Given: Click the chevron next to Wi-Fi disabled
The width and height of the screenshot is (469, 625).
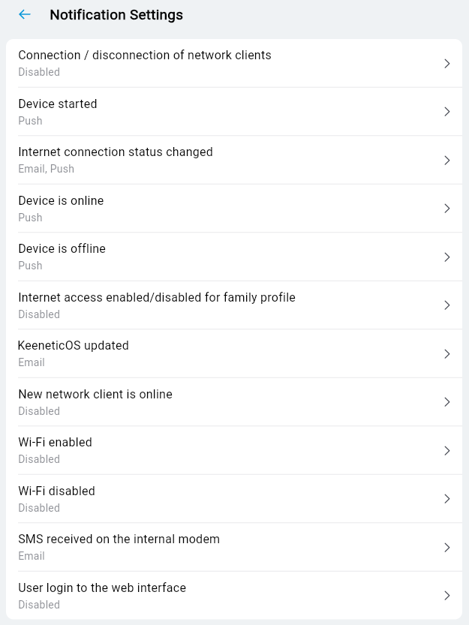Looking at the screenshot, I should (x=447, y=498).
